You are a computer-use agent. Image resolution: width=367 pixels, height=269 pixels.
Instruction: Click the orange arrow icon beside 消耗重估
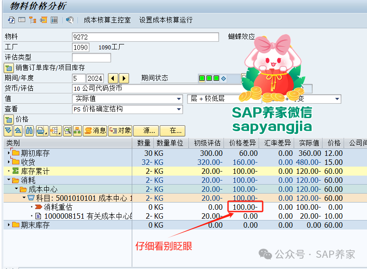38,207
